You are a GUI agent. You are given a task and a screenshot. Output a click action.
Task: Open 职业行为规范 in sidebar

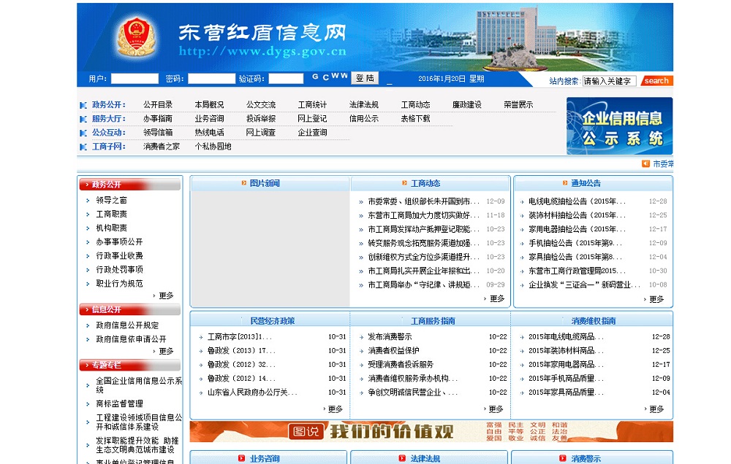119,283
